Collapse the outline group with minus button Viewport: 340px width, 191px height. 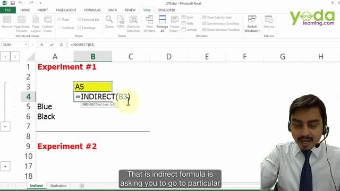[5, 126]
